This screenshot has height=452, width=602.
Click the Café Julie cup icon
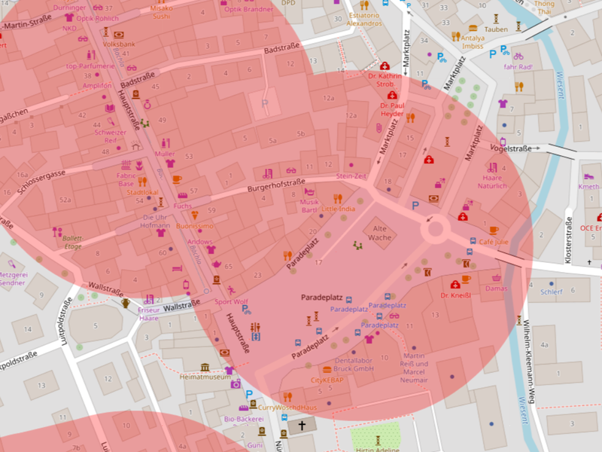494,231
